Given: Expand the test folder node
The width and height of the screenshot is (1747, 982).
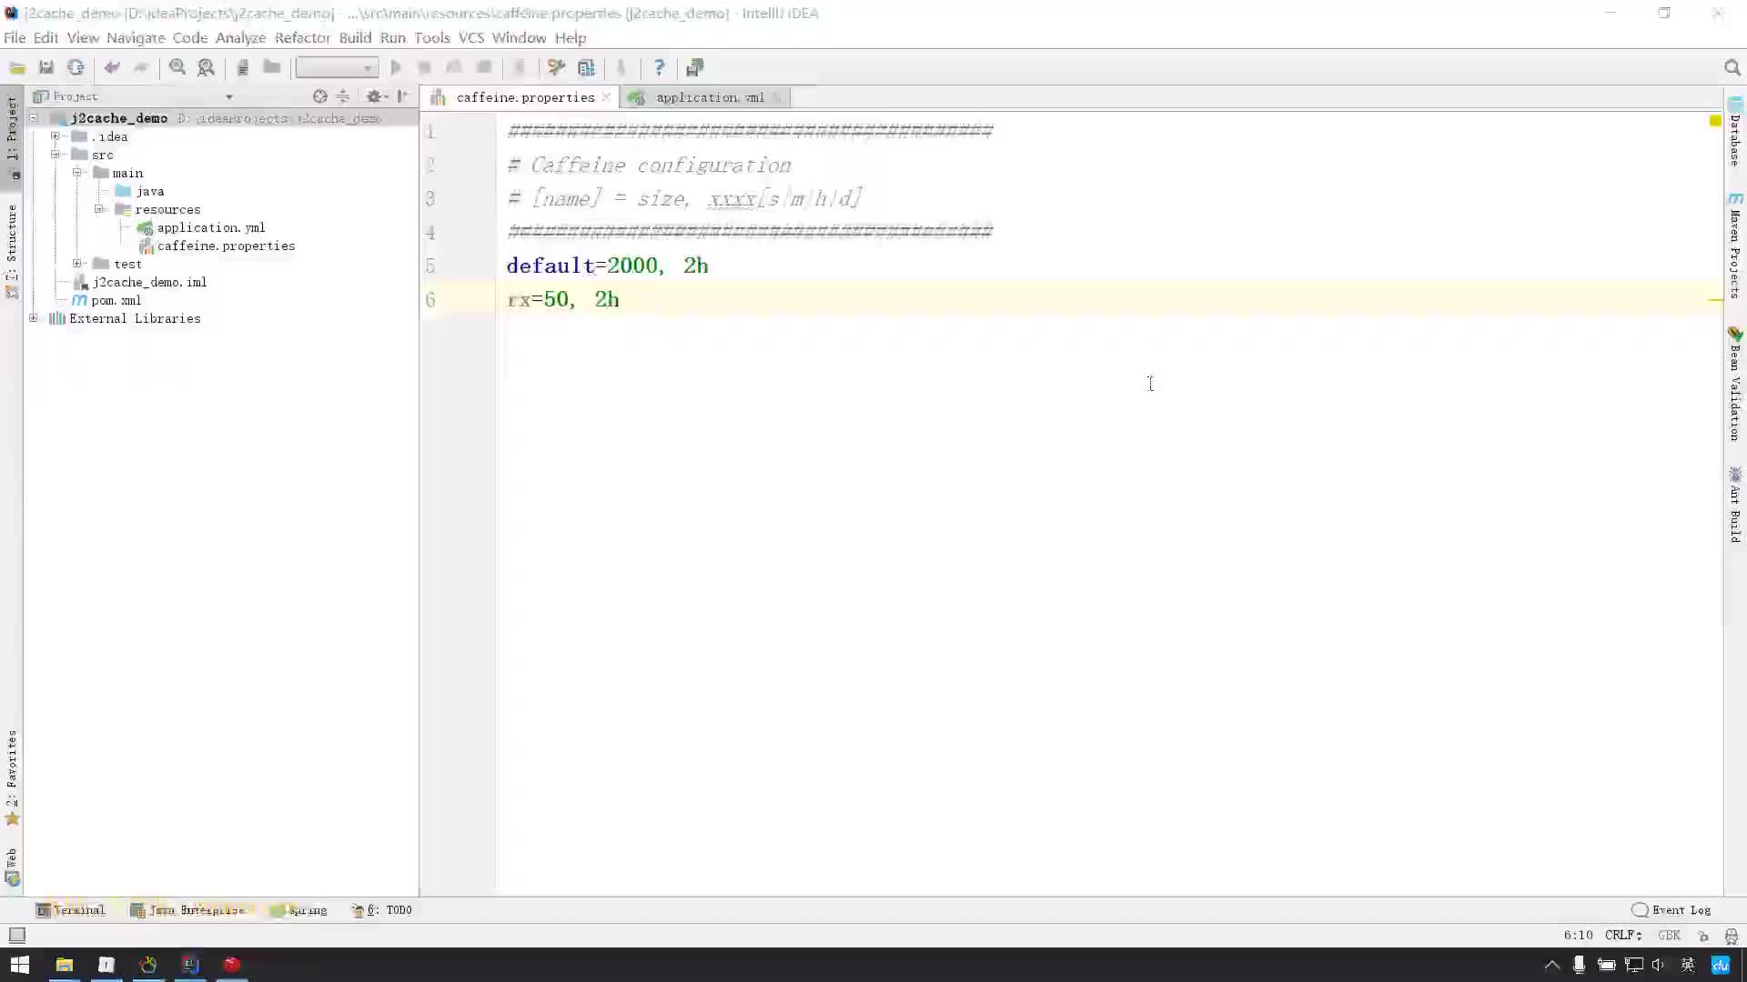Looking at the screenshot, I should [x=77, y=264].
